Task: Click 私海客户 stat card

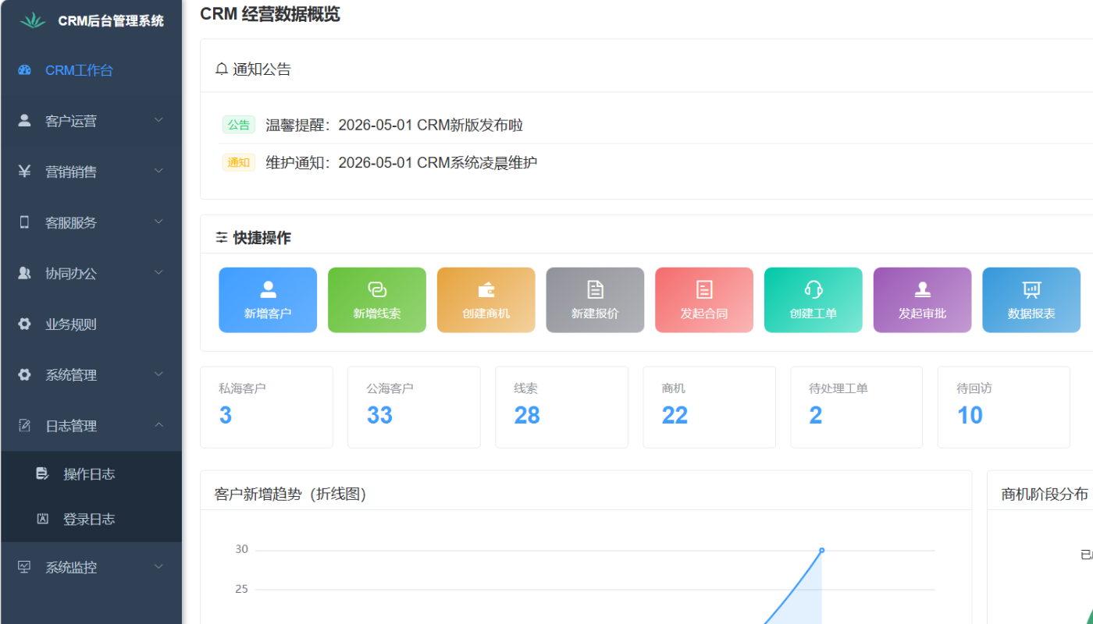Action: (x=266, y=407)
